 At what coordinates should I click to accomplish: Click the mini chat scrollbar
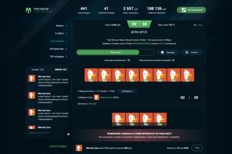(71, 88)
